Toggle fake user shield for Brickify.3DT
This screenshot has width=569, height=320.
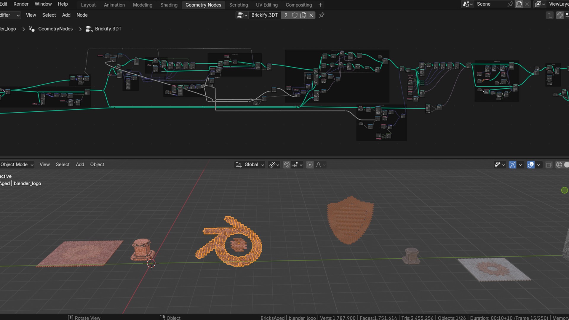coord(295,15)
